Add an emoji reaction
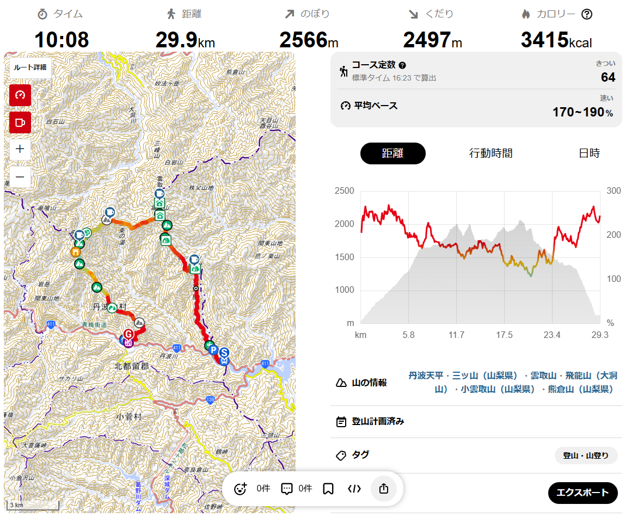 (x=241, y=489)
